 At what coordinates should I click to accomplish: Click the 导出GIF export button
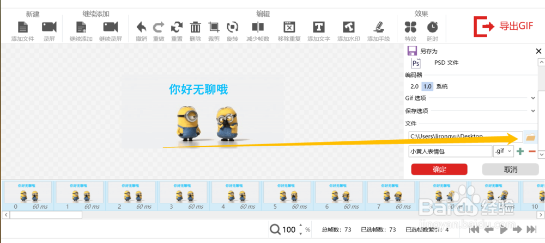pyautogui.click(x=504, y=26)
